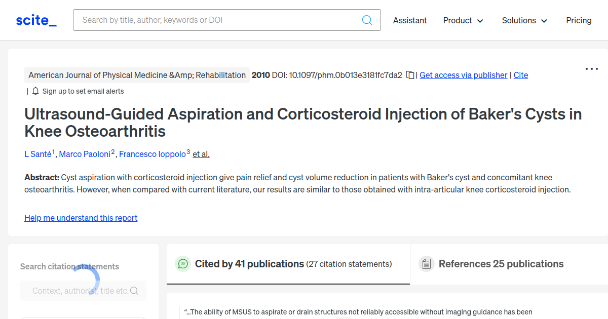Viewport: 608px width, 319px height.
Task: Expand the author list via et al.
Action: tap(201, 154)
